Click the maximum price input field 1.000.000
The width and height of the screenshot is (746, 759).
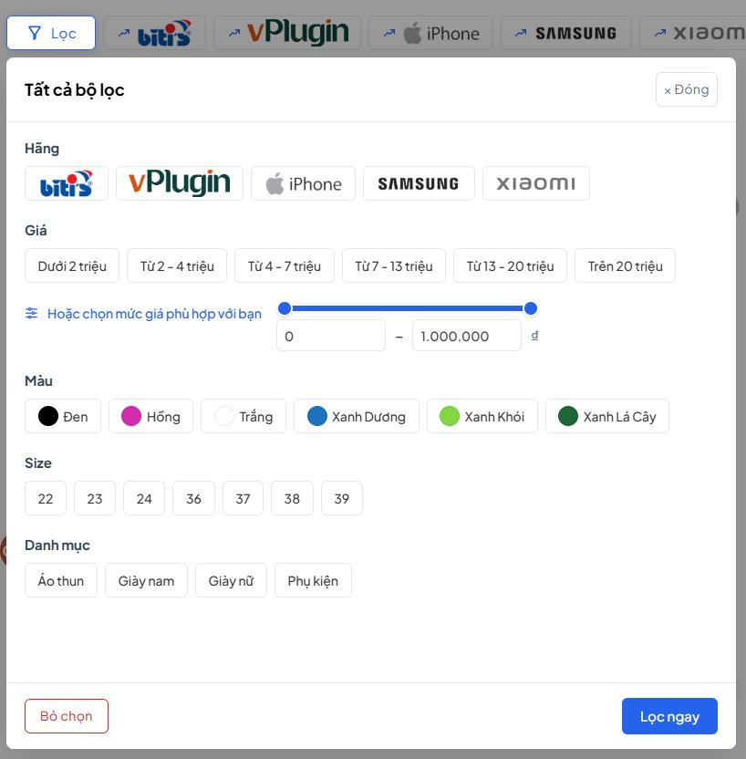pos(466,336)
